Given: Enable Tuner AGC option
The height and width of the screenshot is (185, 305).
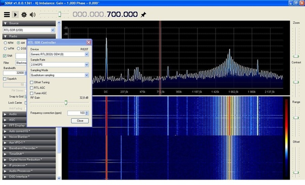Looking at the screenshot, I should pyautogui.click(x=32, y=93).
